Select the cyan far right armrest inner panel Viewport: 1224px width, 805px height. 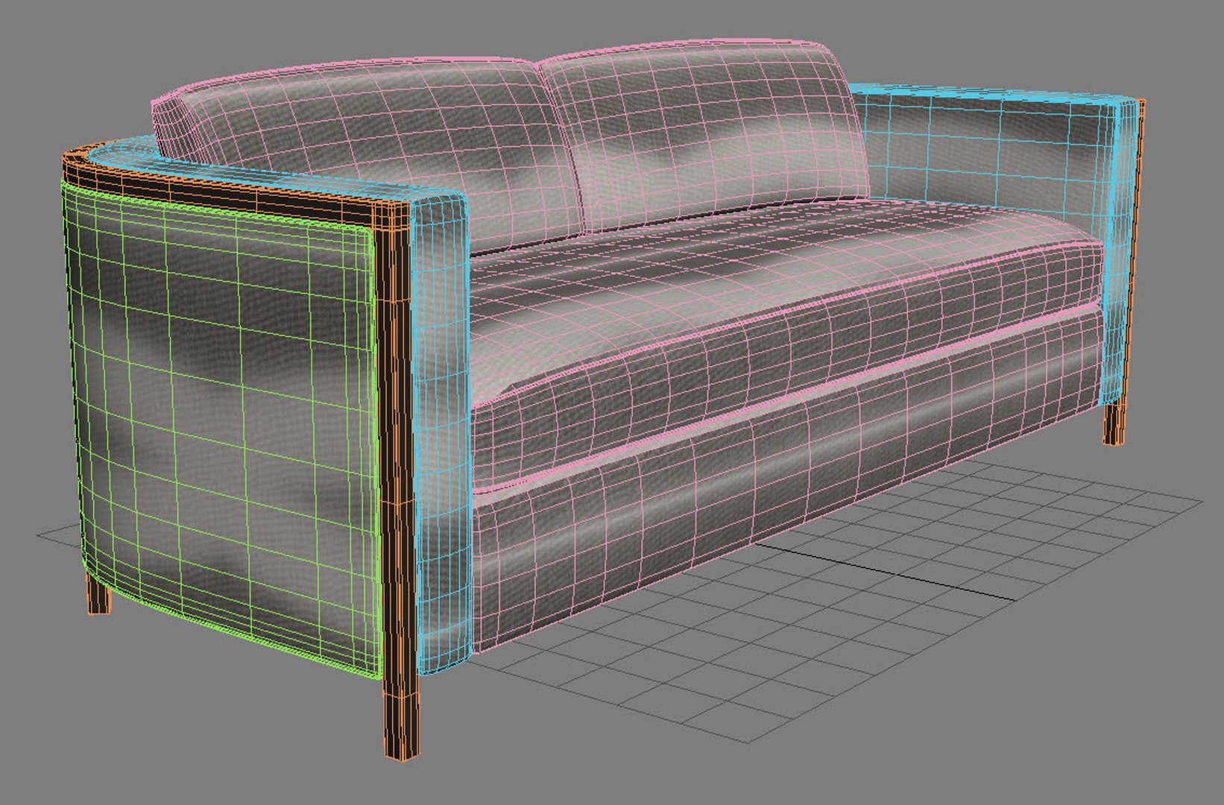[x=984, y=160]
